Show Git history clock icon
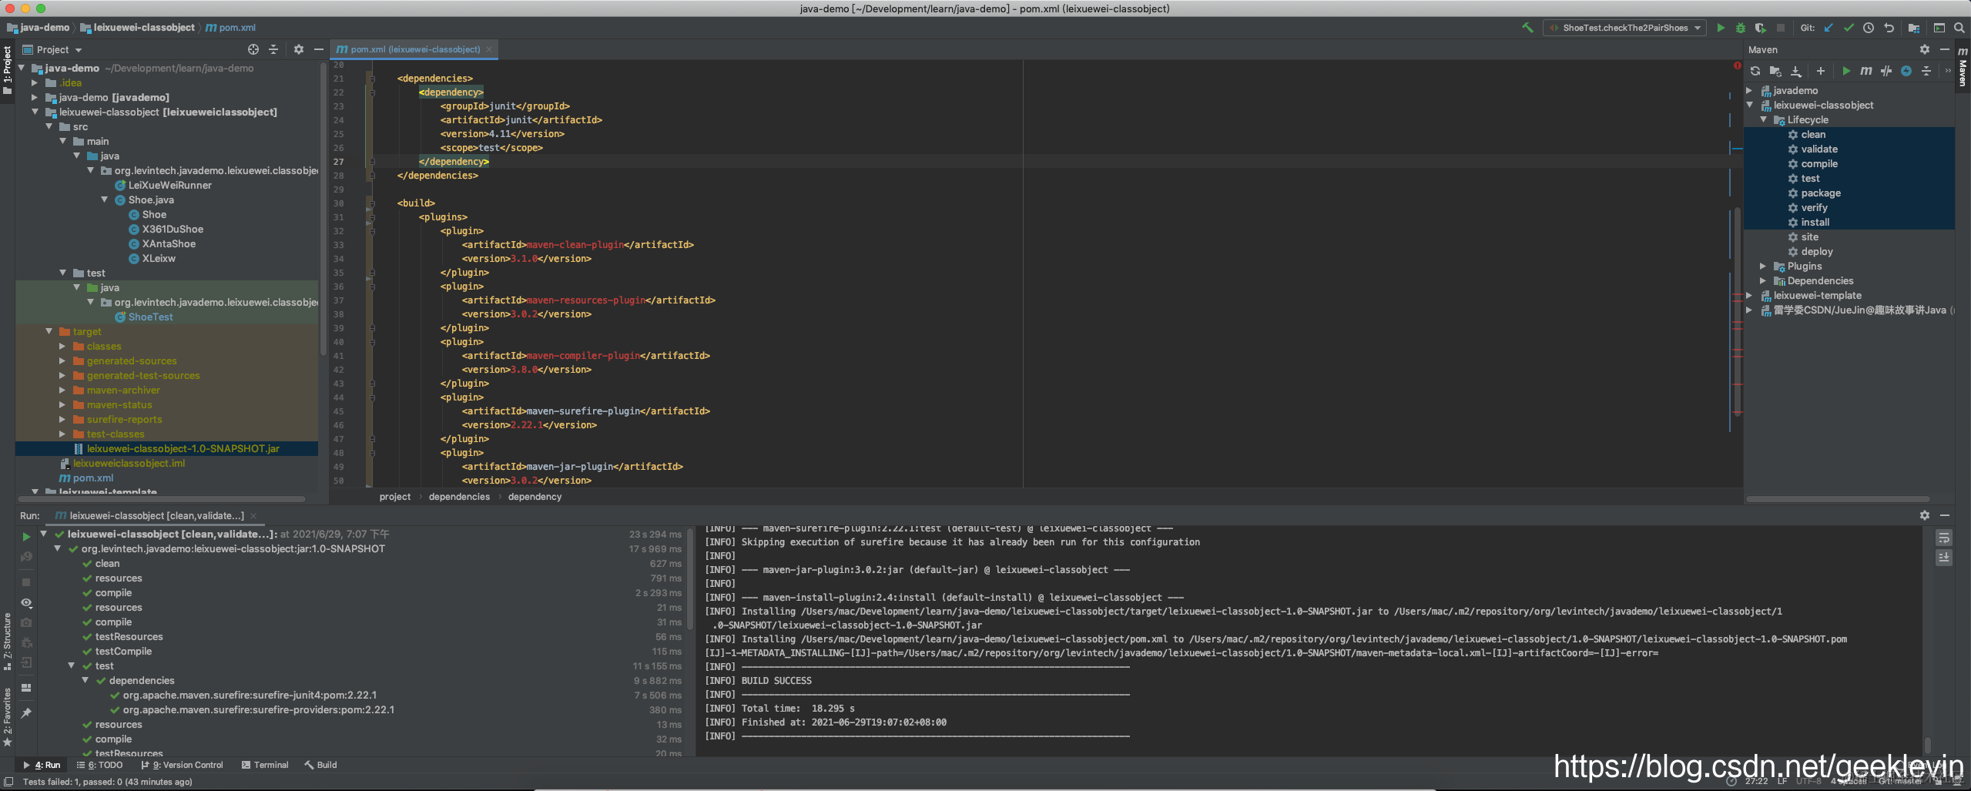 [1869, 28]
